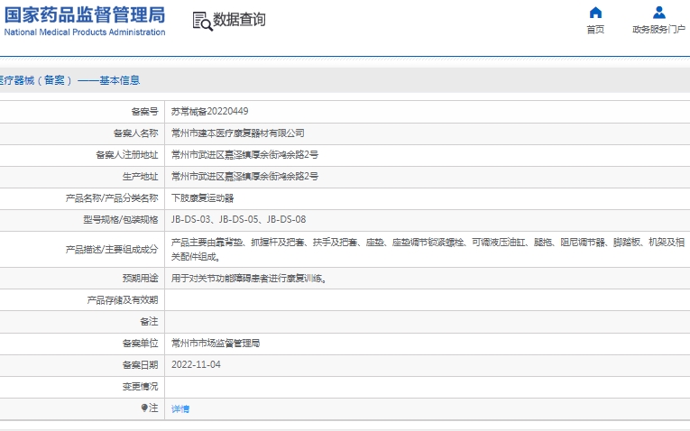The image size is (690, 431).
Task: Click the data query magnifier icon
Action: (x=202, y=21)
